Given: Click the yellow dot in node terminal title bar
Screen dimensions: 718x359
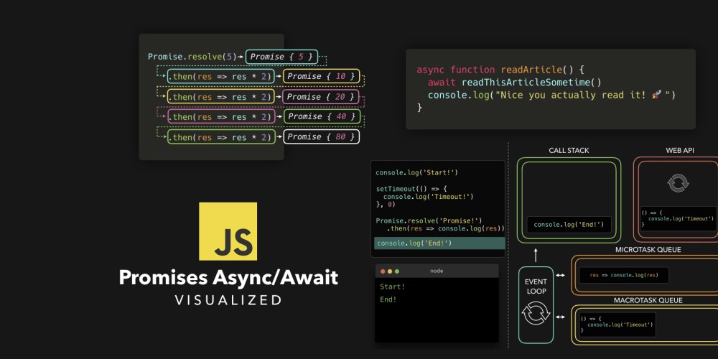Looking at the screenshot, I should (390, 271).
